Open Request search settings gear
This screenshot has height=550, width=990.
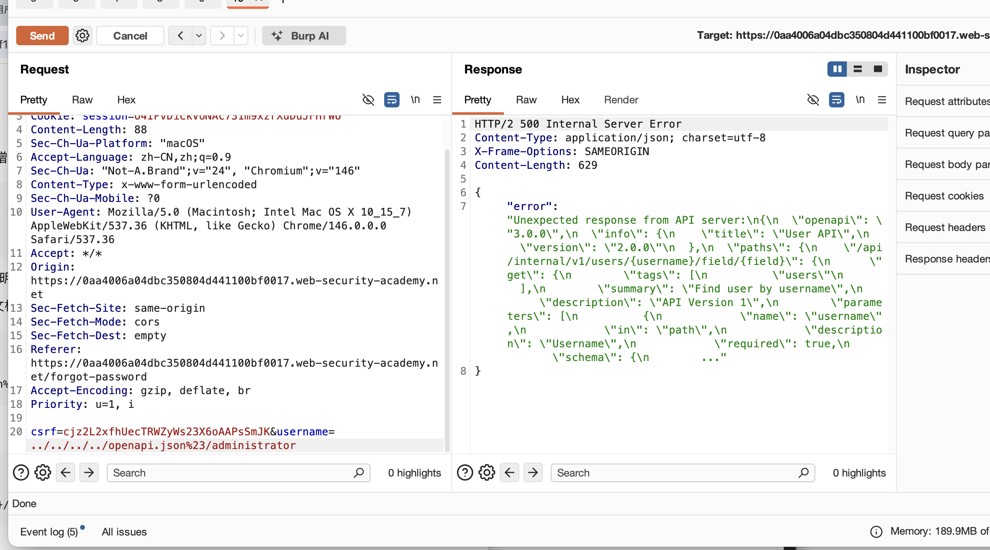point(43,472)
